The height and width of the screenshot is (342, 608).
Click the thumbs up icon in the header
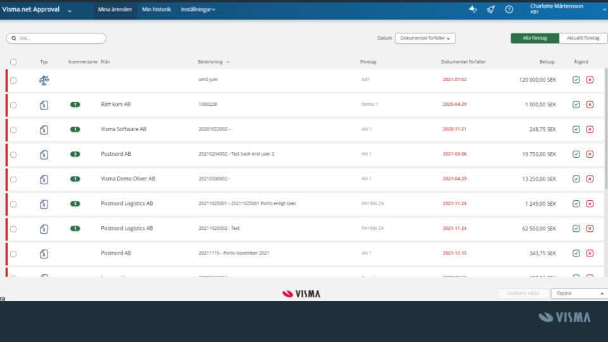472,9
